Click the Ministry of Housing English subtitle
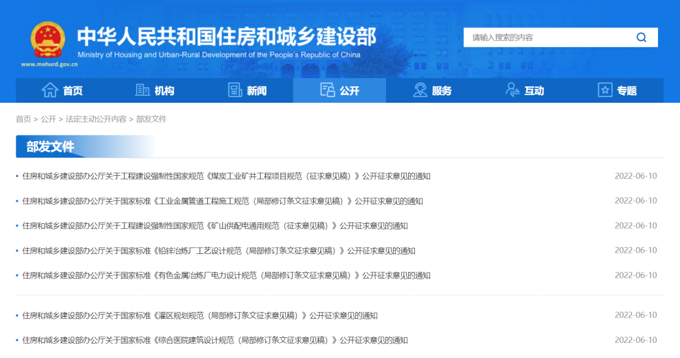 coord(219,55)
